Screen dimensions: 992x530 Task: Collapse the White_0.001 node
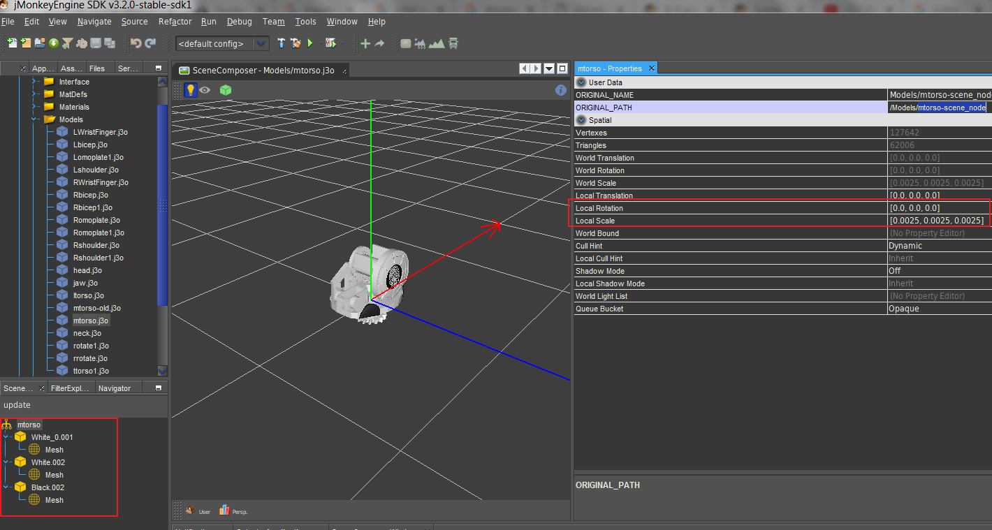pos(6,437)
